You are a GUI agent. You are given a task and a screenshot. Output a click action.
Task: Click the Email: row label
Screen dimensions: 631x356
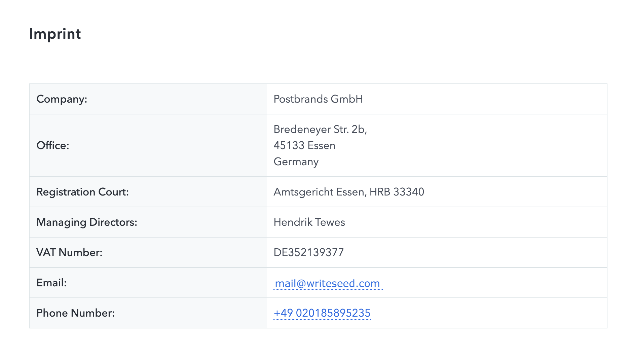click(51, 283)
